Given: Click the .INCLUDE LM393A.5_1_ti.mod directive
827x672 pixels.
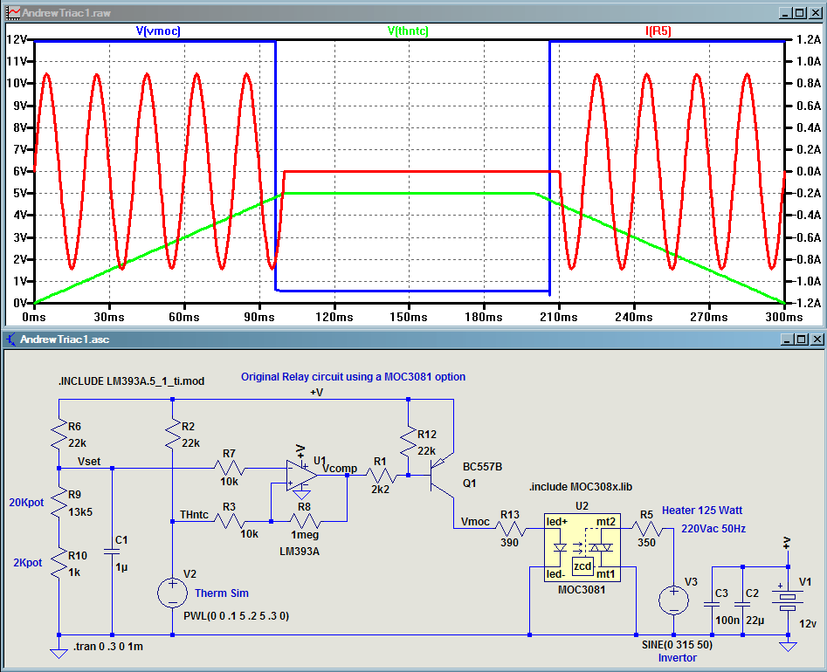Looking at the screenshot, I should (x=131, y=381).
